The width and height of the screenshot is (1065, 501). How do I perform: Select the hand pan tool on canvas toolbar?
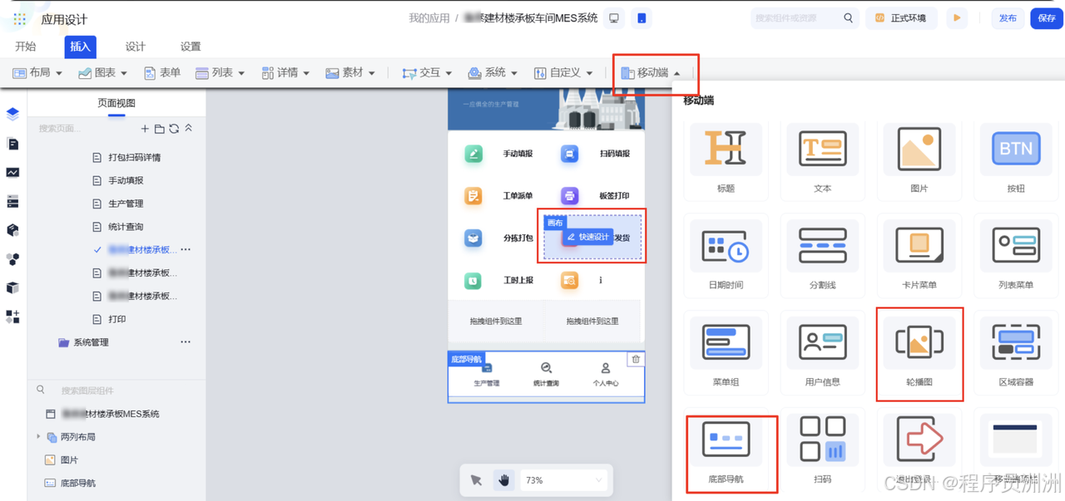pyautogui.click(x=503, y=480)
